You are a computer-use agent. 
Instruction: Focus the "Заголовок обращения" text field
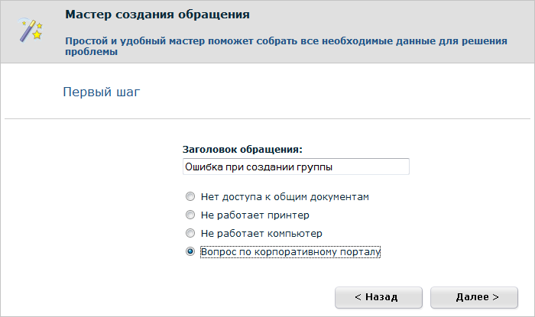(x=296, y=166)
